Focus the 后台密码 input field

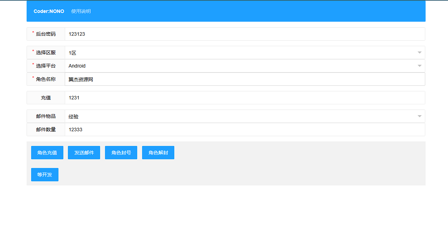click(x=245, y=34)
